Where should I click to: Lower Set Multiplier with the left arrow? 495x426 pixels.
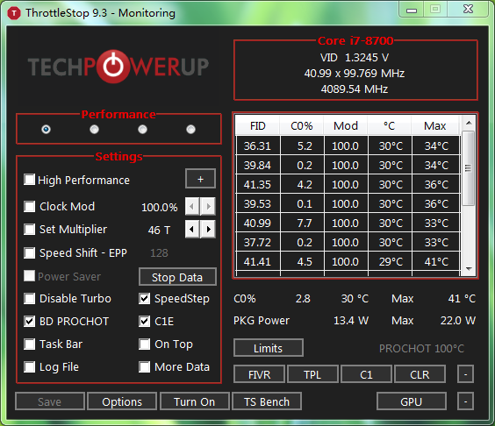192,230
